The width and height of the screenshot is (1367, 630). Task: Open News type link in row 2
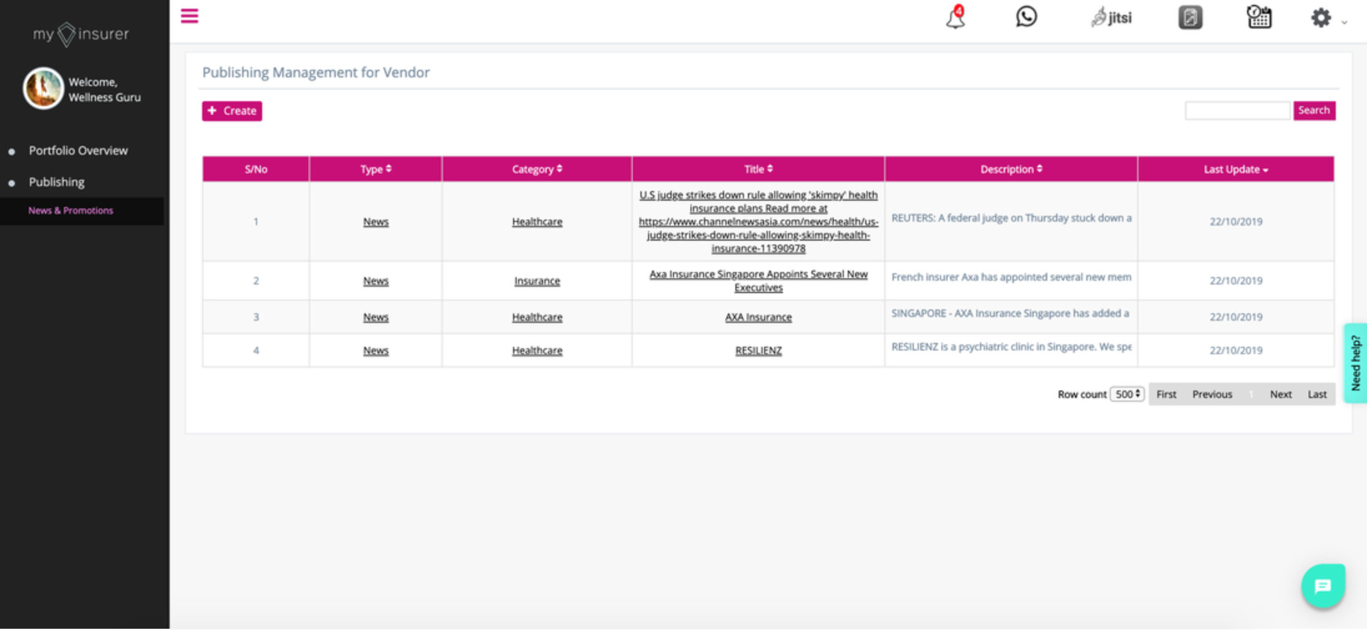(376, 281)
